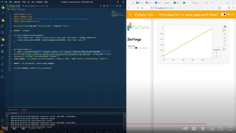Skip to next YouTube video
Viewport: 236px width, 133px height.
click(x=15, y=128)
